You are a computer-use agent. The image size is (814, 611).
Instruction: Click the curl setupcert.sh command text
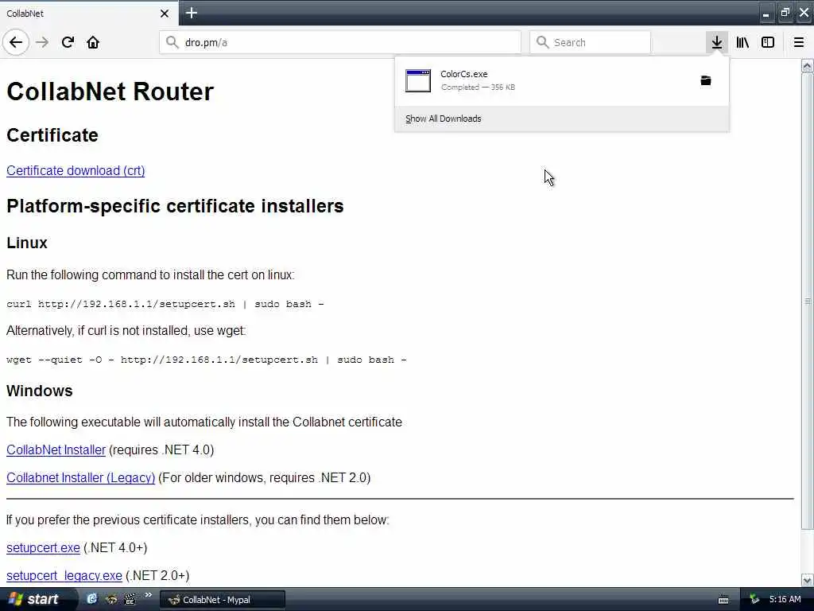pos(165,304)
